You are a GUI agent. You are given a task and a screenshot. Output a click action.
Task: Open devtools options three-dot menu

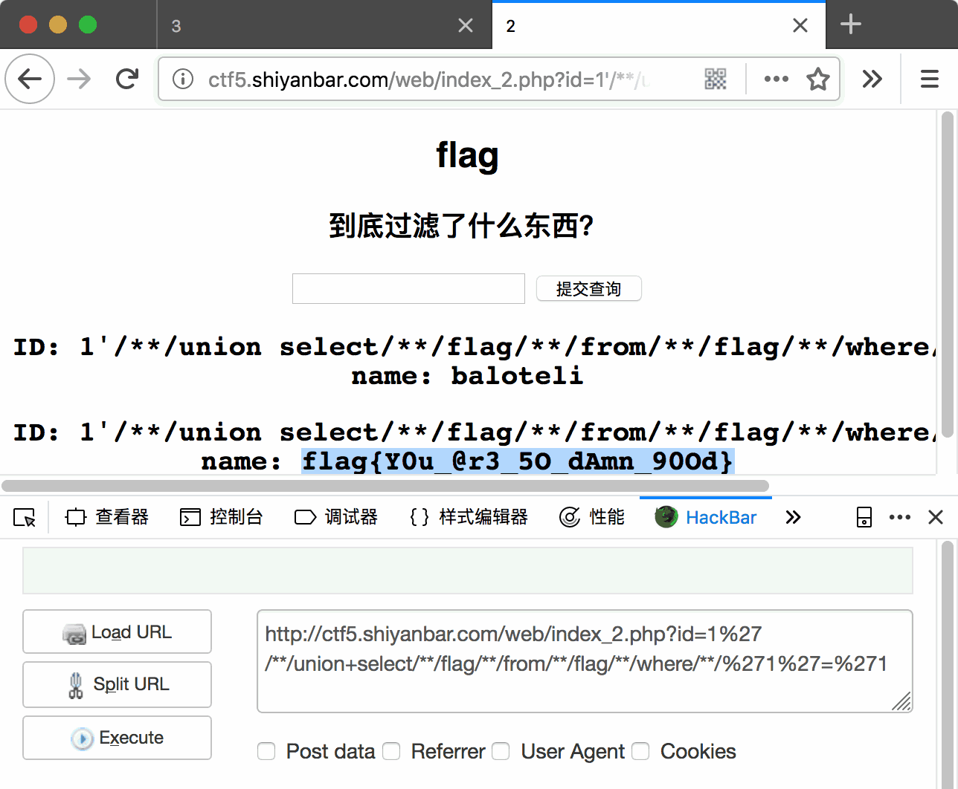[x=900, y=517]
